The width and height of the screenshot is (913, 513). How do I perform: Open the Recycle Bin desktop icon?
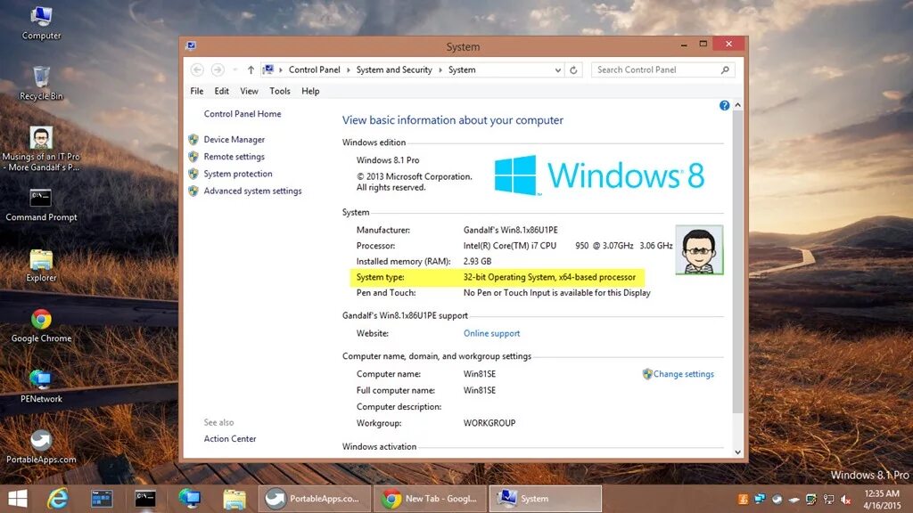coord(41,84)
